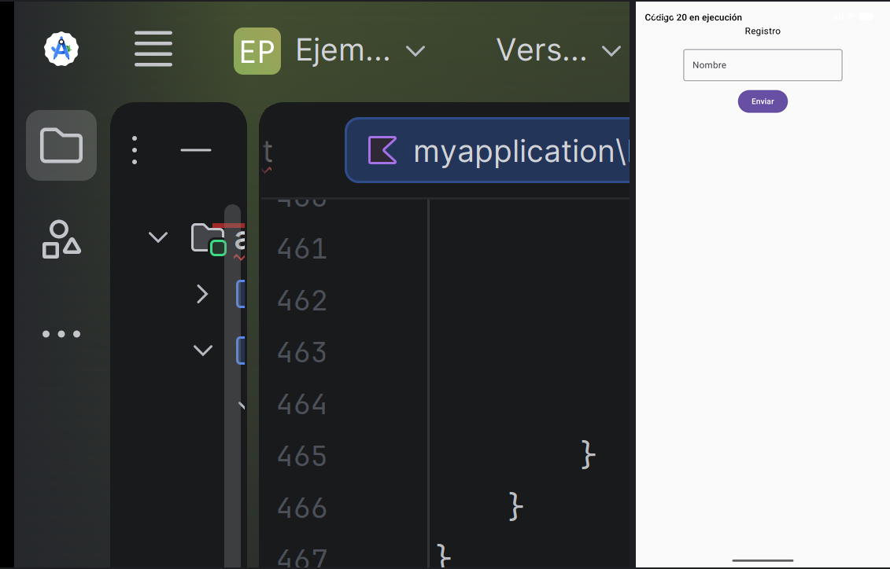The width and height of the screenshot is (890, 569).
Task: Click line number 464 in gutter
Action: click(302, 405)
